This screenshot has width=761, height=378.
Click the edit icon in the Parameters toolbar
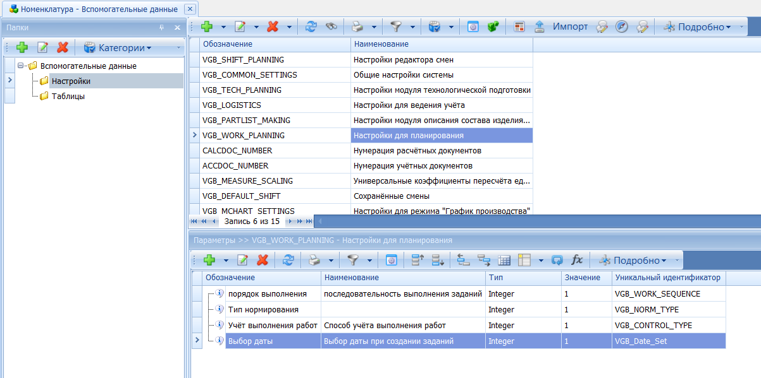242,260
